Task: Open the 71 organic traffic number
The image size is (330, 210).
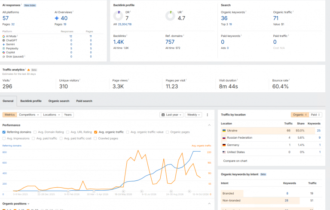Action: point(276,18)
